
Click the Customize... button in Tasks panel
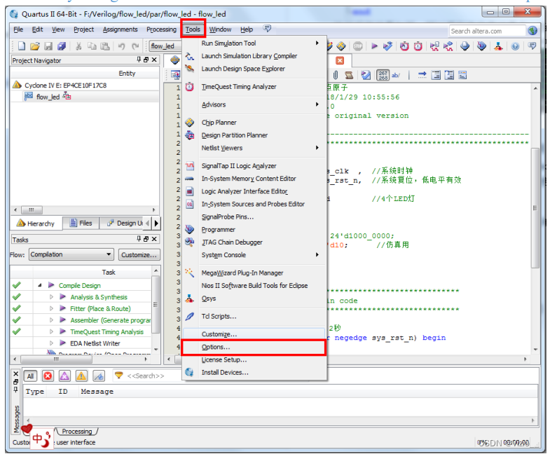click(x=139, y=255)
